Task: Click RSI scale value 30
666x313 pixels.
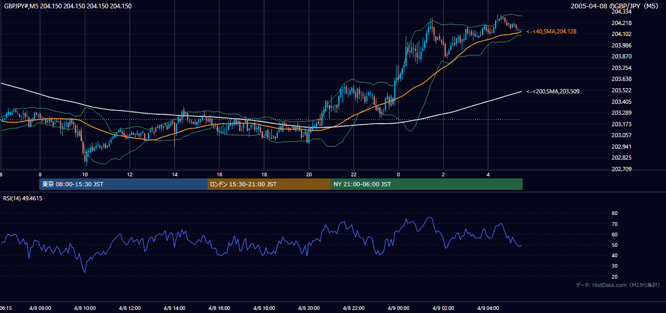Action: point(614,266)
